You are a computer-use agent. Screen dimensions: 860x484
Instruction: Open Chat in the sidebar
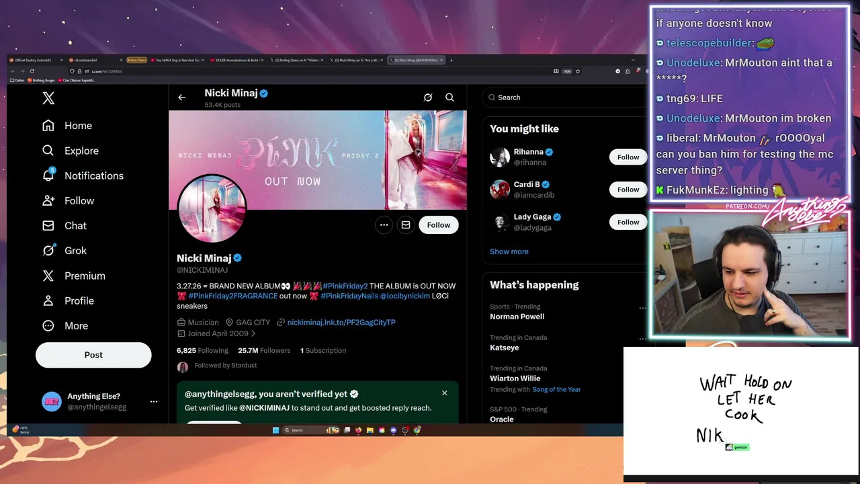click(64, 226)
